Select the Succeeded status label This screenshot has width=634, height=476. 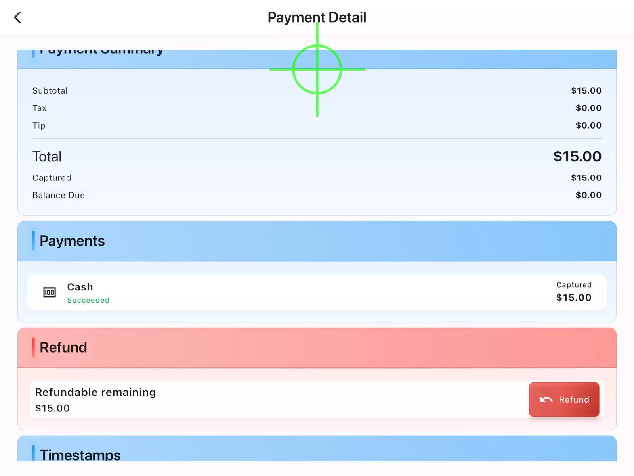[x=88, y=300]
